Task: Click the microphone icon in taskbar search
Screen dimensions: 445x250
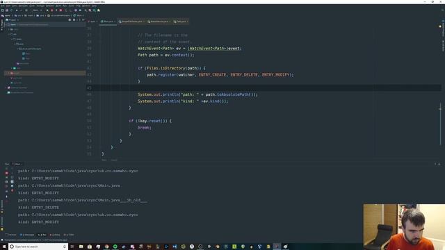Action: 65,247
